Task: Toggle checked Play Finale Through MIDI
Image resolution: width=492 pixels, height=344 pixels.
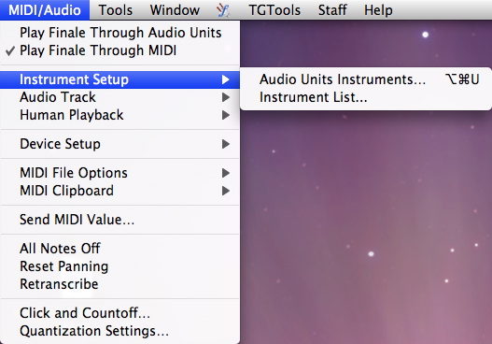Action: [x=119, y=50]
